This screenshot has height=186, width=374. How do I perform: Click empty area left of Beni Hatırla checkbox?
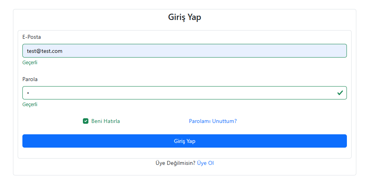(51, 121)
